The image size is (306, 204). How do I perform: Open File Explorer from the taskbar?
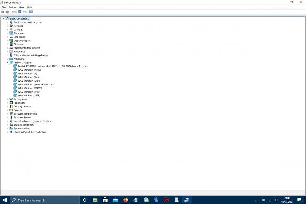(x=95, y=200)
